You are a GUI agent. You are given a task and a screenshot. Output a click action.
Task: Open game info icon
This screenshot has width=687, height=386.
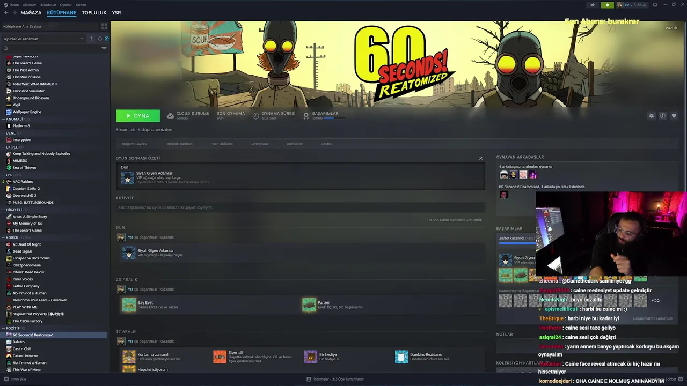(x=663, y=116)
